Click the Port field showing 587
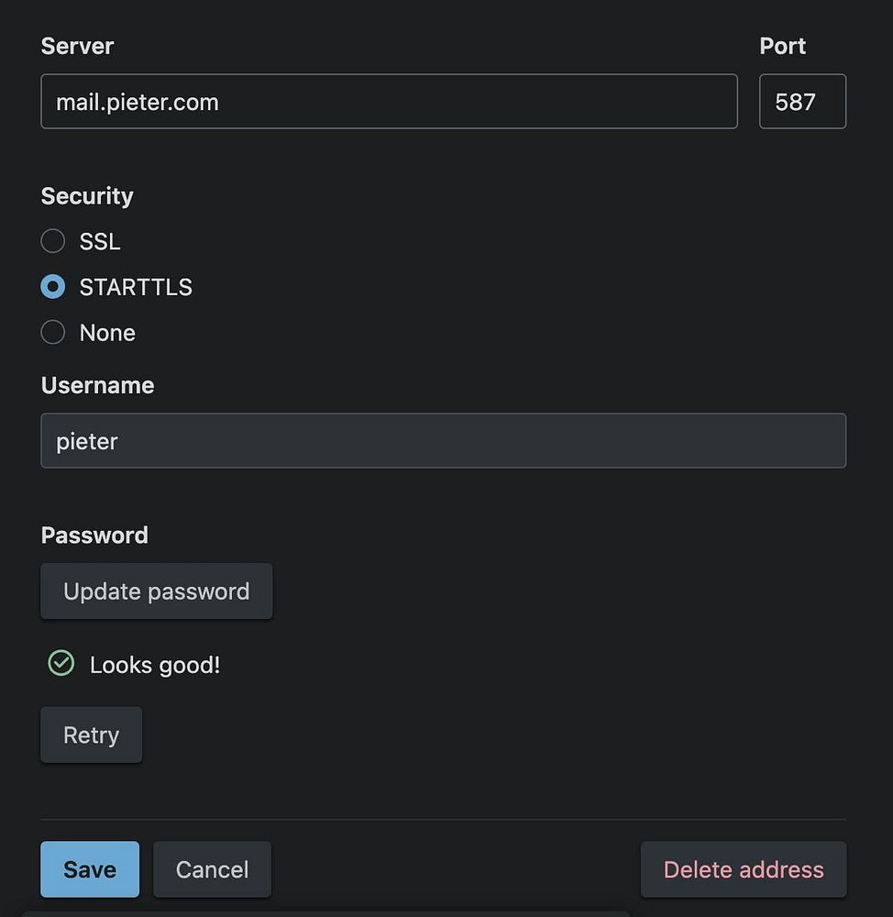 (802, 102)
